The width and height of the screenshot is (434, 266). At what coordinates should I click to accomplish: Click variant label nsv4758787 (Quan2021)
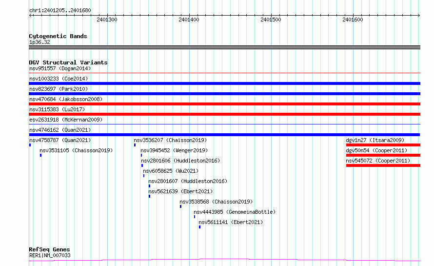click(60, 140)
